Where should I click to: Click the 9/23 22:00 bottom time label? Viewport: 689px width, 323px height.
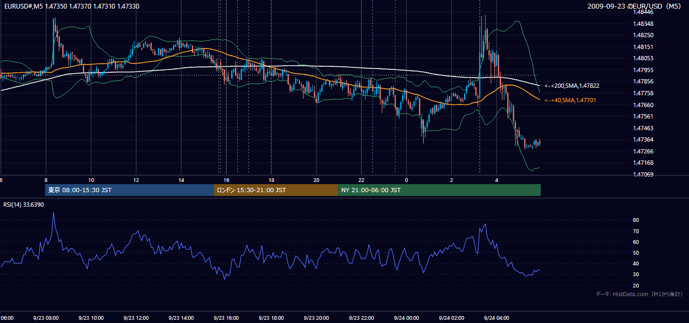[x=361, y=318]
